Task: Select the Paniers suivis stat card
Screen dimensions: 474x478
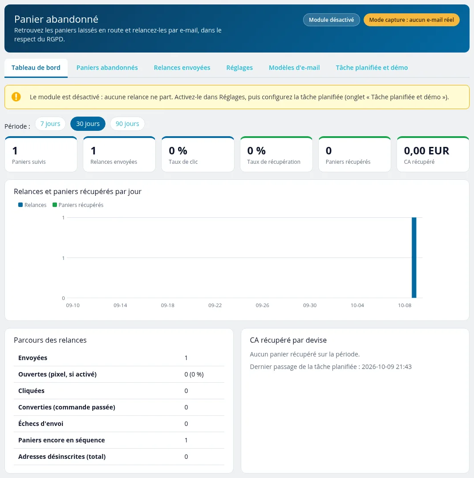Action: point(41,154)
